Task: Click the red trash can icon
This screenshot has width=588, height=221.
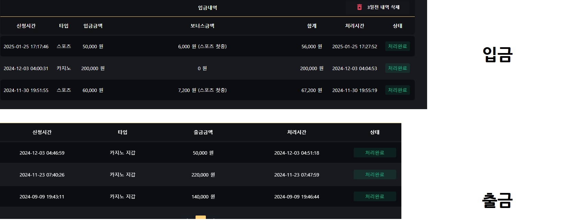Action: click(359, 7)
